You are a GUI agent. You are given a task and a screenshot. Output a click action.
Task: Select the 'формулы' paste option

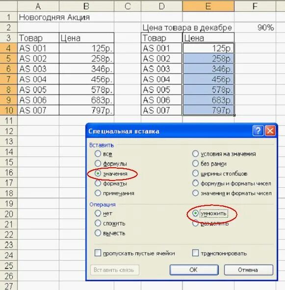click(x=98, y=163)
